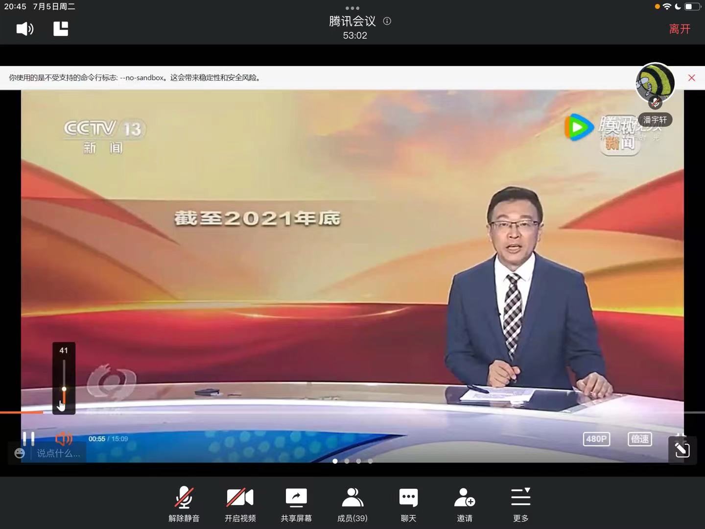Open meeting info next to 腾讯会议 title
Screen dimensions: 705x529
coord(387,21)
